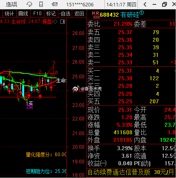Click 现价 value 25.31
This screenshot has height=178, width=176.
click(x=125, y=110)
